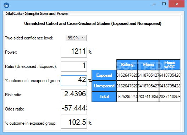
Task: Select the Fleiss w/ CC column header
Action: point(170,65)
